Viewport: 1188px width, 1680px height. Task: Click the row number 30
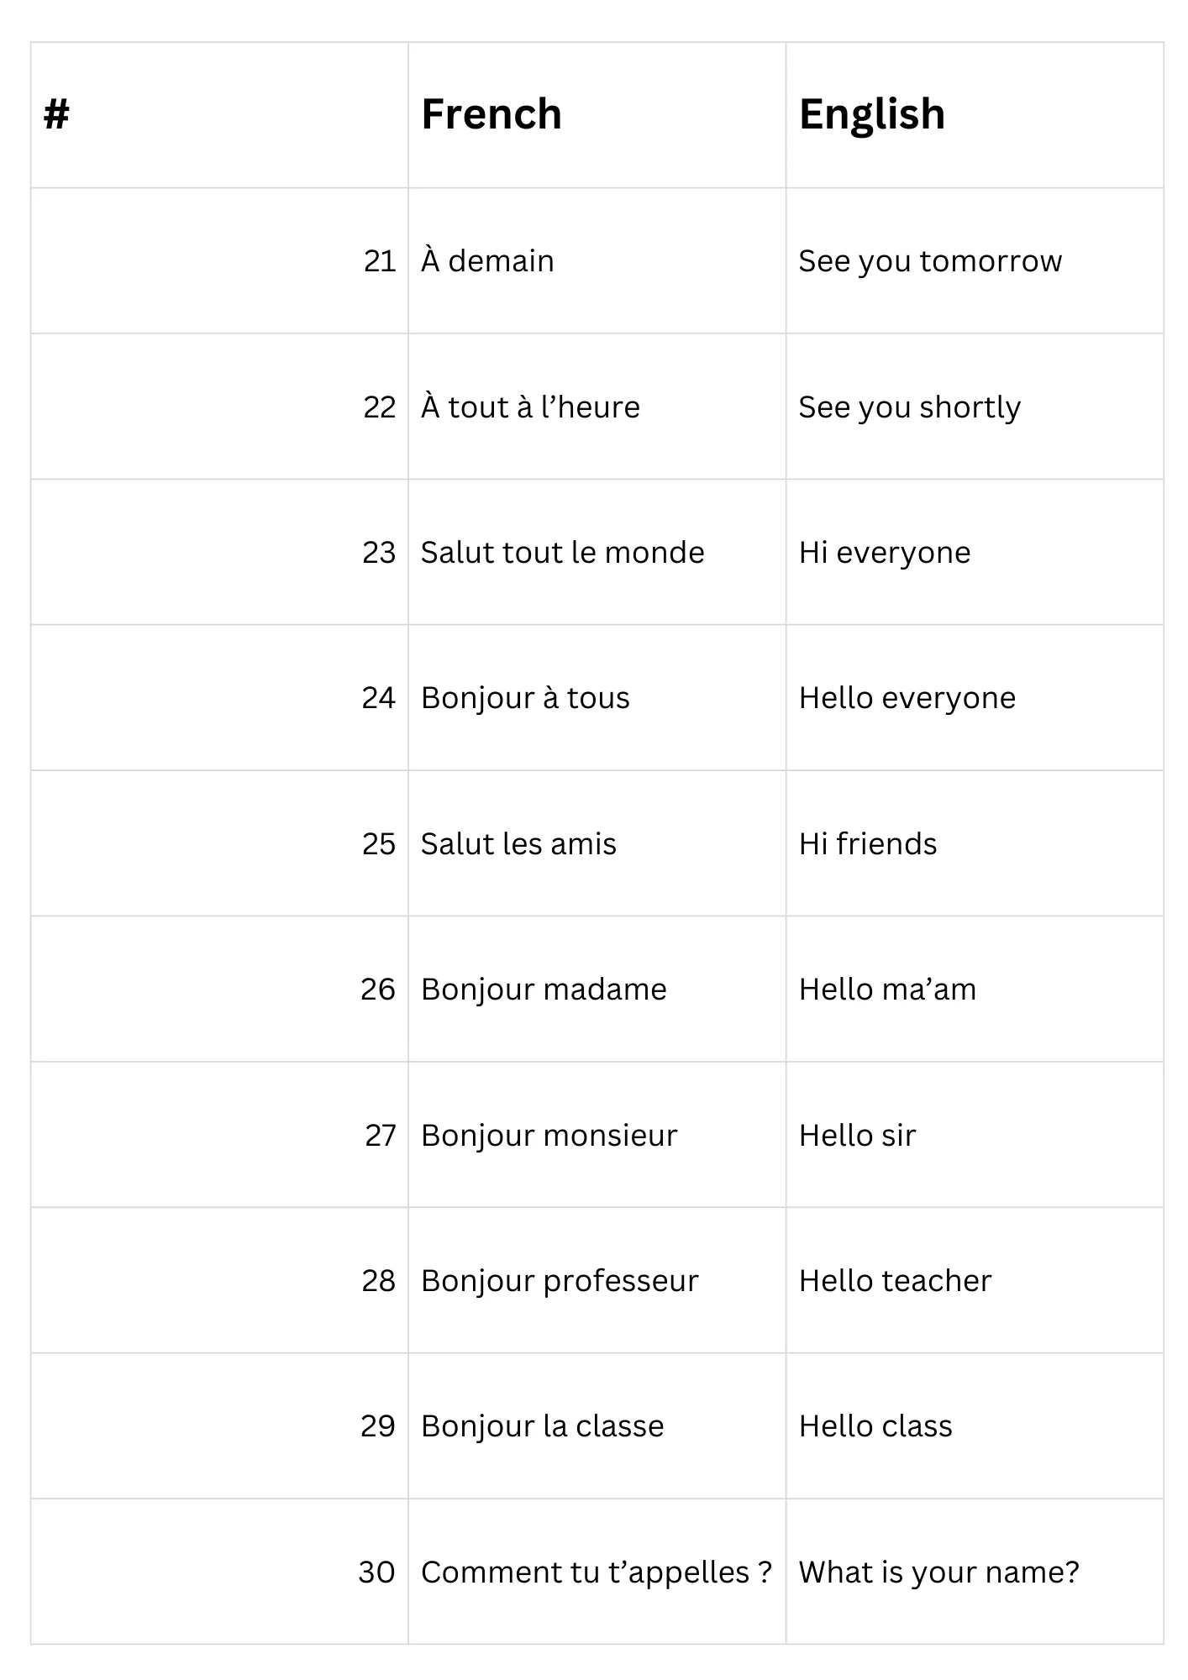tap(376, 1572)
